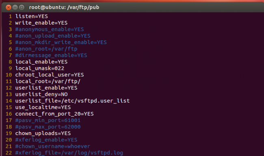Click the #dirmessage_enable=YES comment
264x156 pixels.
51,55
